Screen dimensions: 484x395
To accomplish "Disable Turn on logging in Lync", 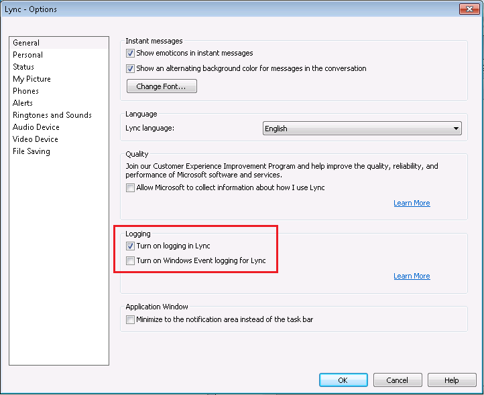I will point(130,246).
